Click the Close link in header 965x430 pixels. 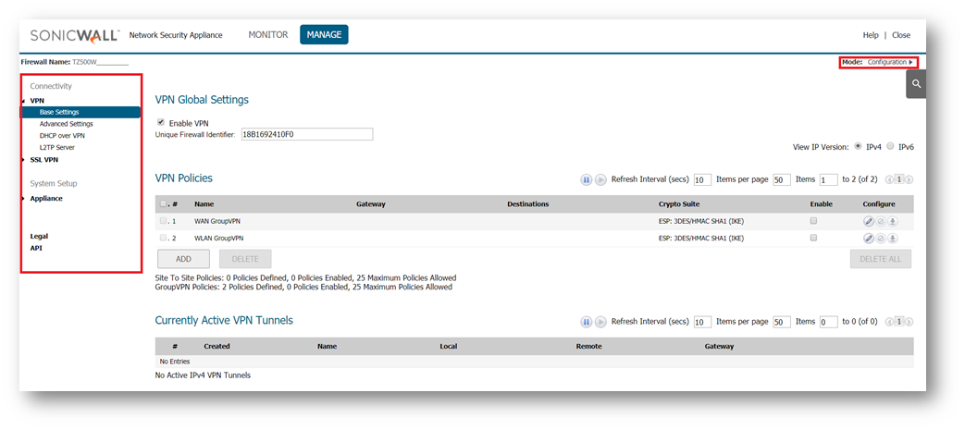(x=901, y=35)
